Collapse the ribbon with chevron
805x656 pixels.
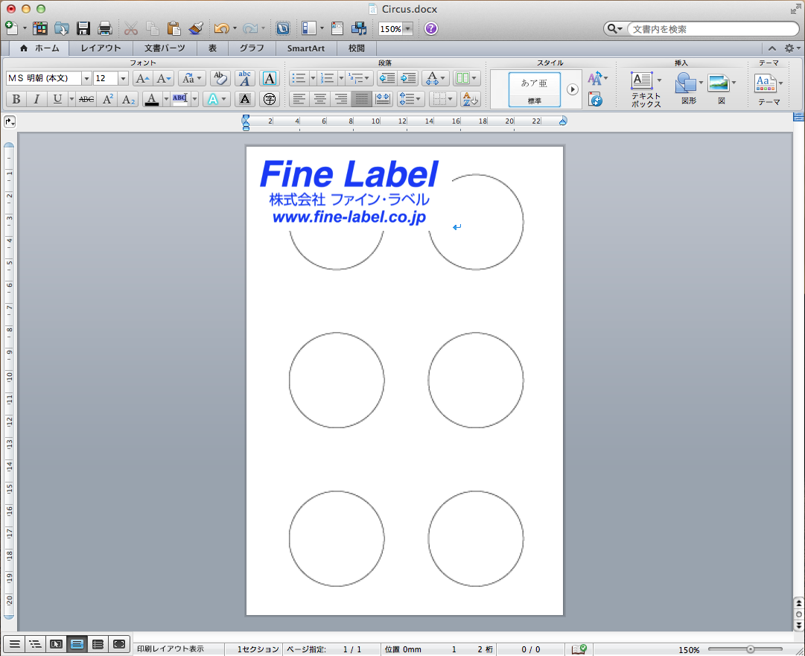(771, 48)
